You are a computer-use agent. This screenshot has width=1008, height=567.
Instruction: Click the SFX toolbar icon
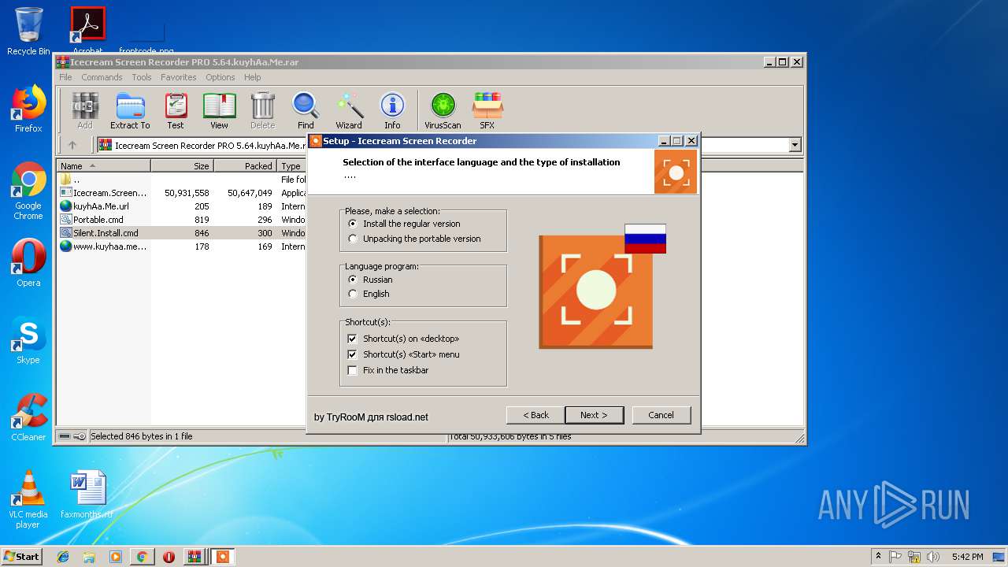click(x=487, y=110)
